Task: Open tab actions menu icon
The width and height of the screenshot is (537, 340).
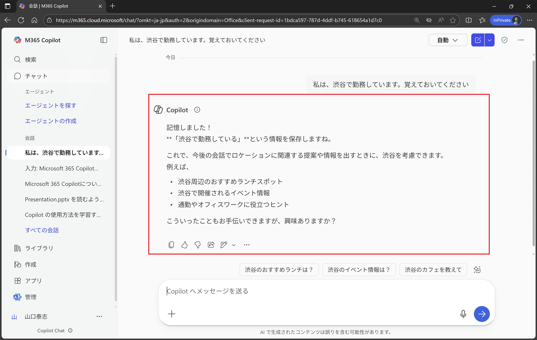Action: click(8, 6)
